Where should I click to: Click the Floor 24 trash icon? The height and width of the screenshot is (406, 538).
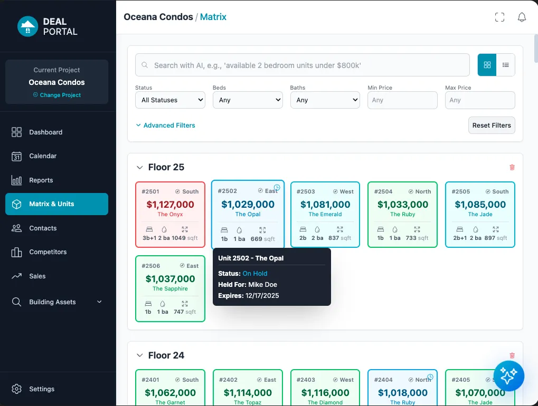pyautogui.click(x=512, y=355)
